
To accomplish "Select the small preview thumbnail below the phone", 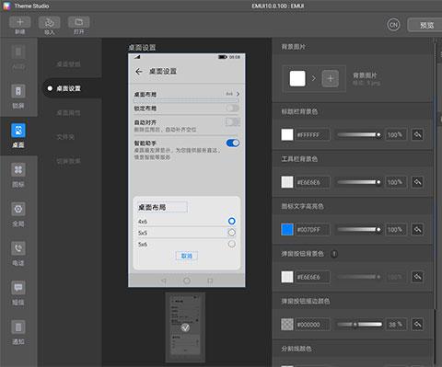I will pos(185,327).
